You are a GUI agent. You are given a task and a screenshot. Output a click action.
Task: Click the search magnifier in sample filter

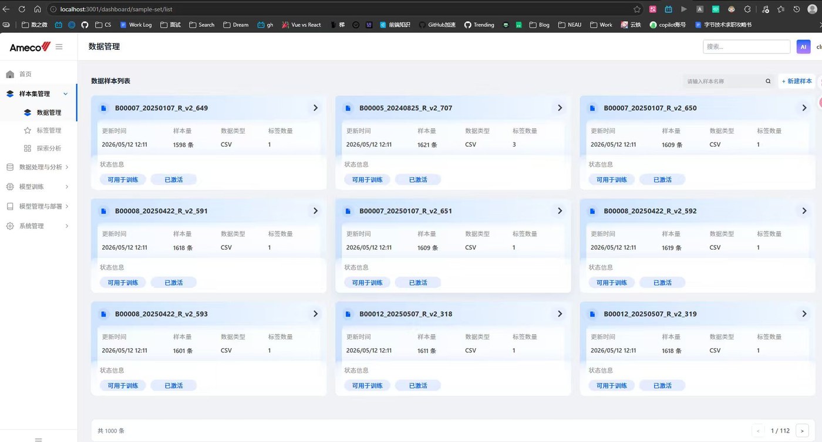[x=768, y=81]
